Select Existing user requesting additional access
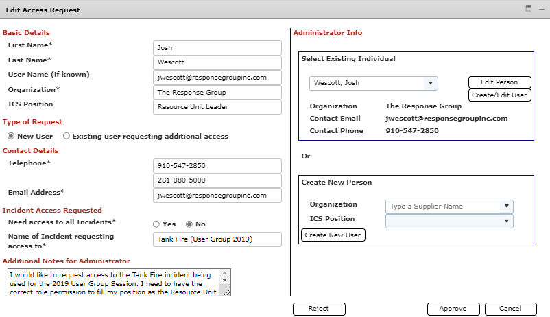Image resolution: width=550 pixels, height=317 pixels. pos(67,136)
